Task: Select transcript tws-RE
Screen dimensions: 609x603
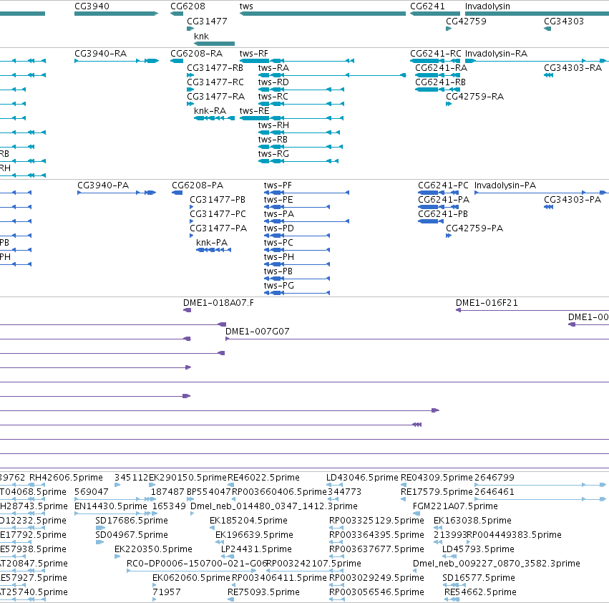Action: tap(254, 111)
